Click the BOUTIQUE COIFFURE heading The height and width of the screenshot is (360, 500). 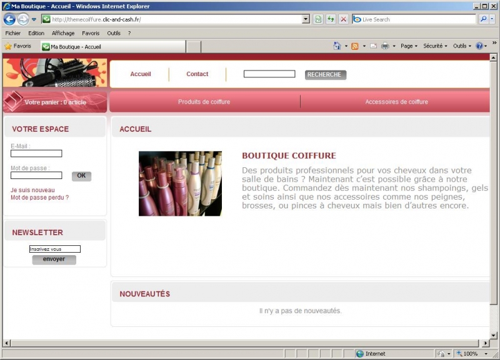coord(289,155)
